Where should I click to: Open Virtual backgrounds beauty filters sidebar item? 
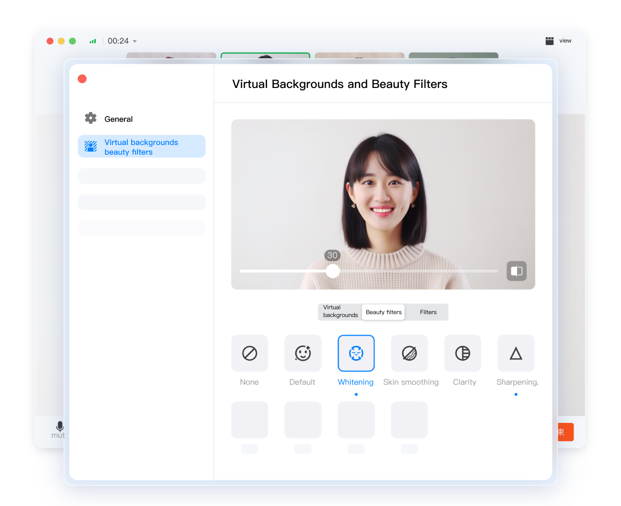click(141, 146)
